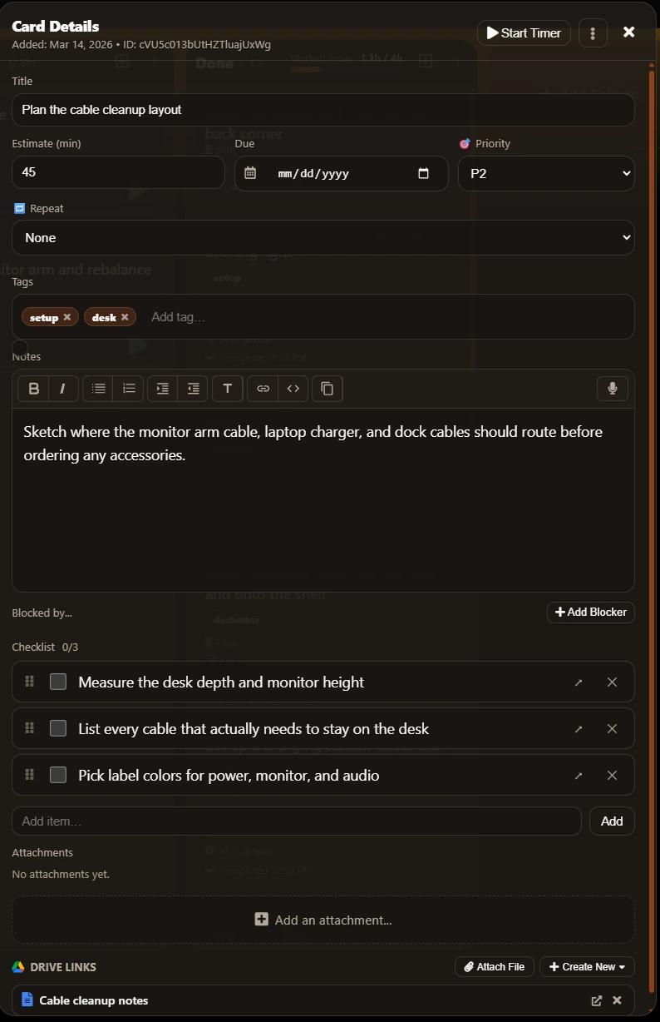Check 'Measure the desk depth and monitor height'

coord(58,682)
